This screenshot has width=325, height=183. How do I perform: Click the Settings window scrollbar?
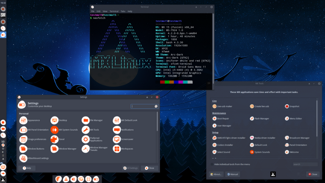point(157,122)
